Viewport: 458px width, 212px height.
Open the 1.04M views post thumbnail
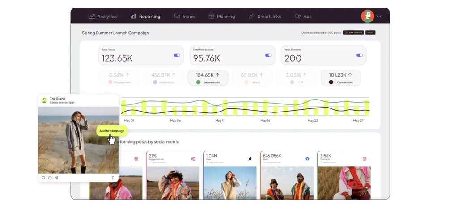[x=230, y=183]
